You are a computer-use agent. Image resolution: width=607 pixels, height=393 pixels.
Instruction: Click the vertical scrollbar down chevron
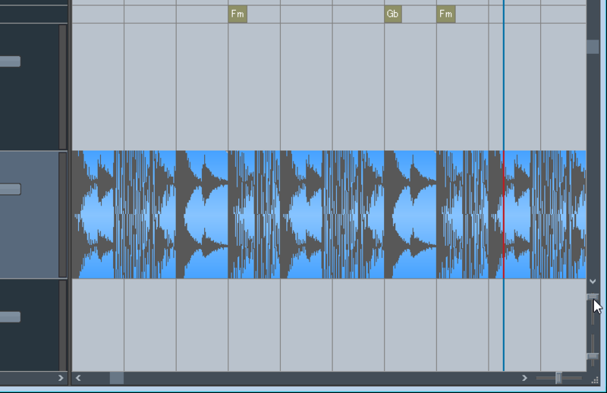coord(593,281)
